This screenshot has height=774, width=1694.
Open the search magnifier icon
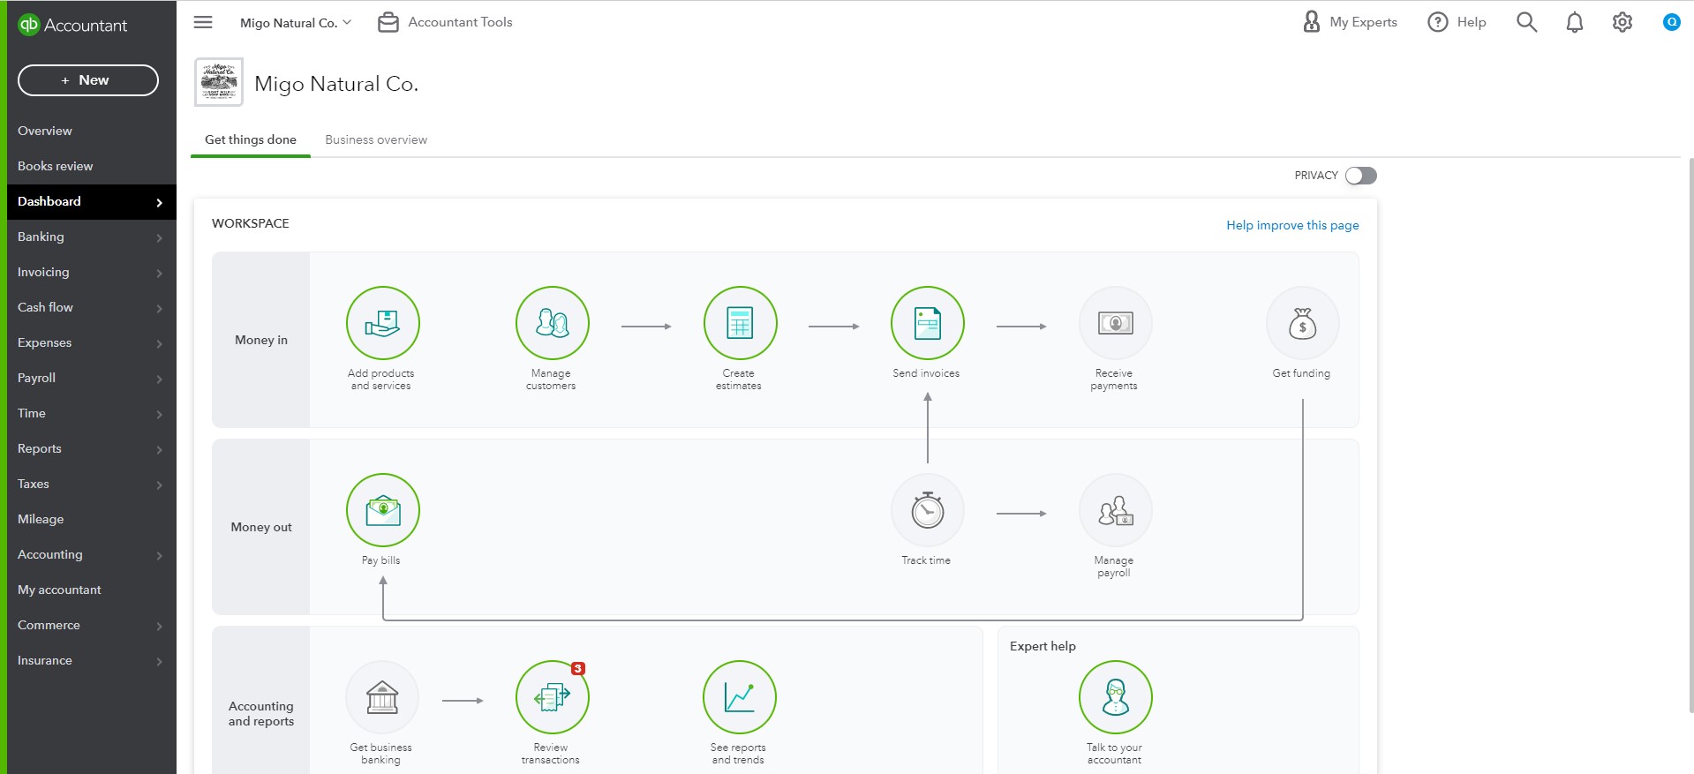(1526, 22)
